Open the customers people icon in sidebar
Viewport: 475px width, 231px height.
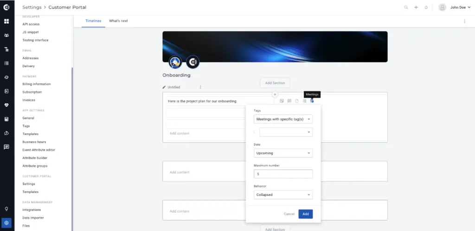[6, 35]
